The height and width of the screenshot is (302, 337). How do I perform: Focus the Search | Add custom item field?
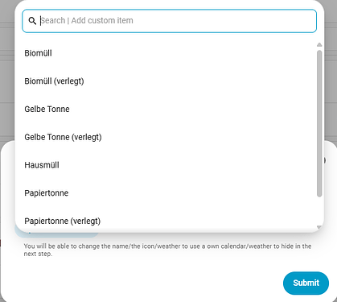[169, 21]
